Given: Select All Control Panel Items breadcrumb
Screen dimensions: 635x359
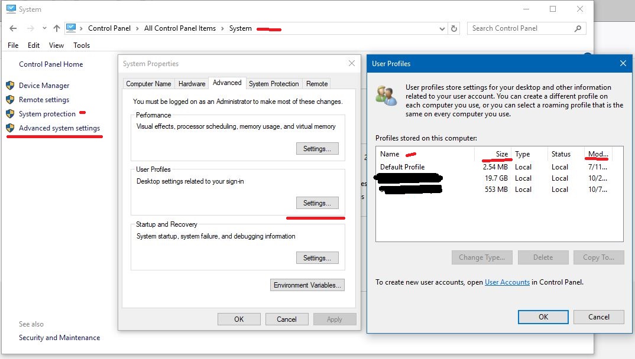Looking at the screenshot, I should coord(180,28).
